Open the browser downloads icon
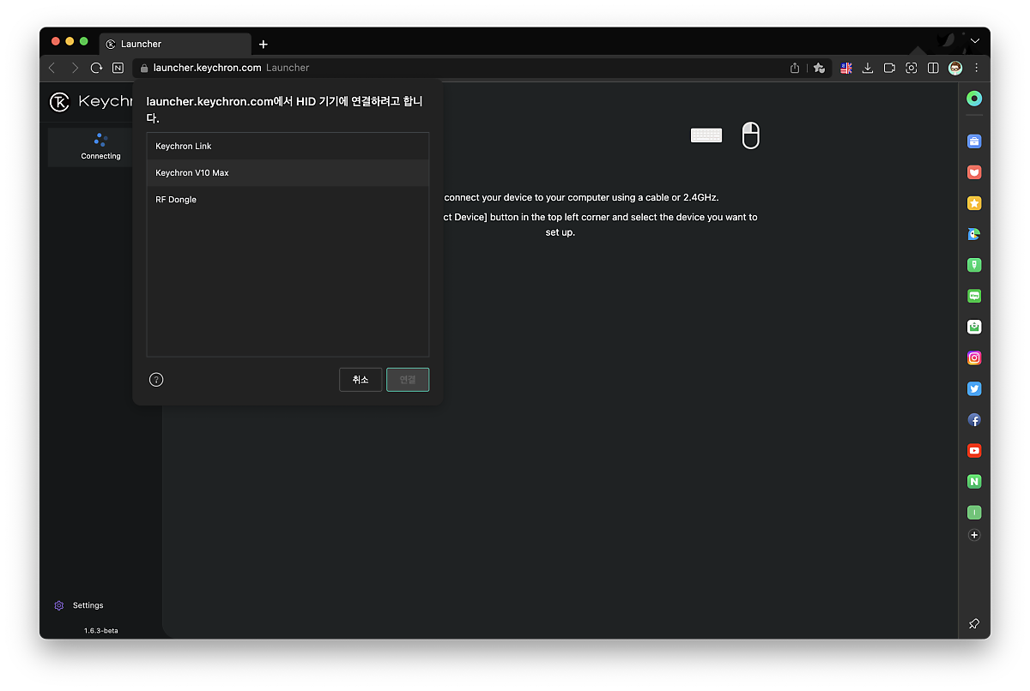 click(x=868, y=68)
